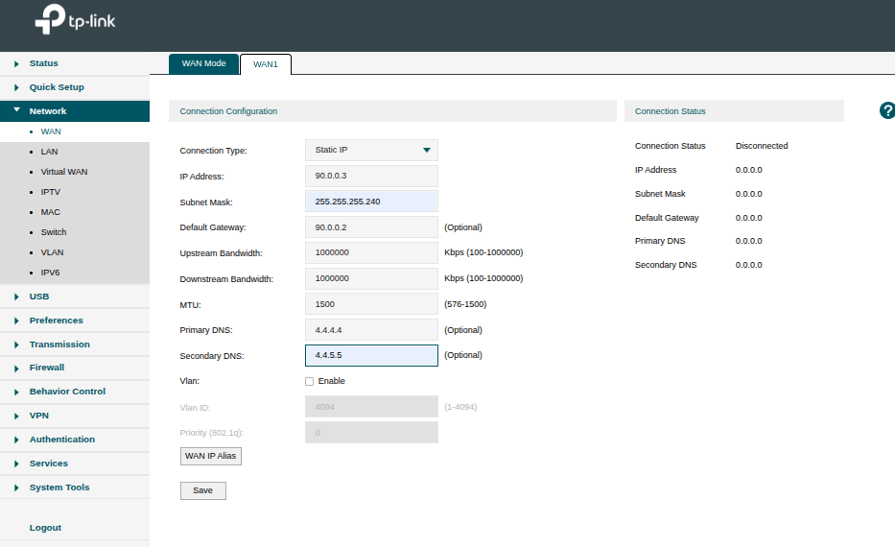Click the Connection Status panel header

pos(734,110)
